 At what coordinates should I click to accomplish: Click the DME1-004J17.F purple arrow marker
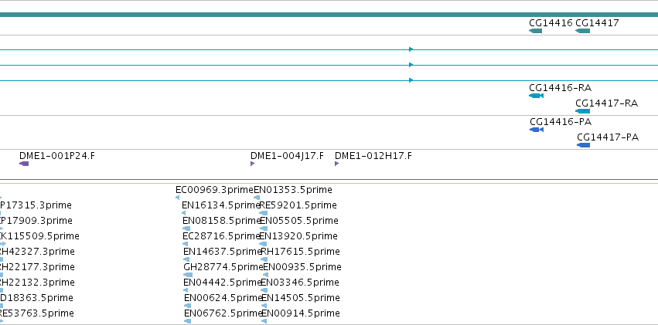coord(253,164)
